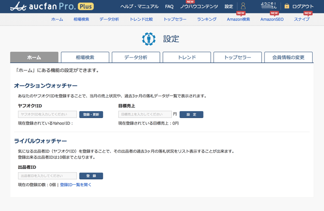The height and width of the screenshot is (211, 324).
Task: Click the aucfan Pro Plus logo
Action: point(51,6)
